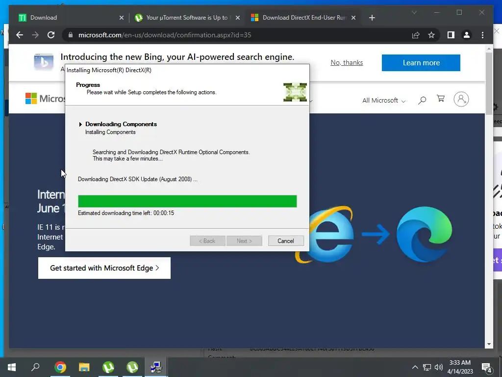
Task: Open volume control tray icon
Action: 439,367
